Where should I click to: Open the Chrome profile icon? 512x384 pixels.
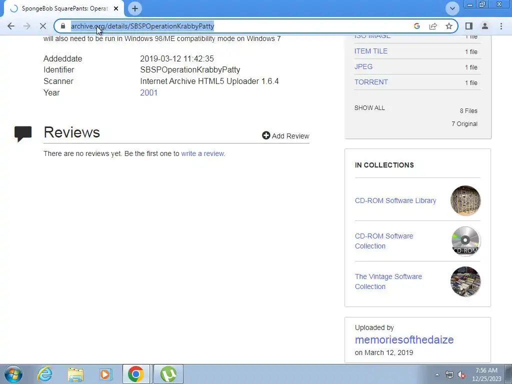485,26
